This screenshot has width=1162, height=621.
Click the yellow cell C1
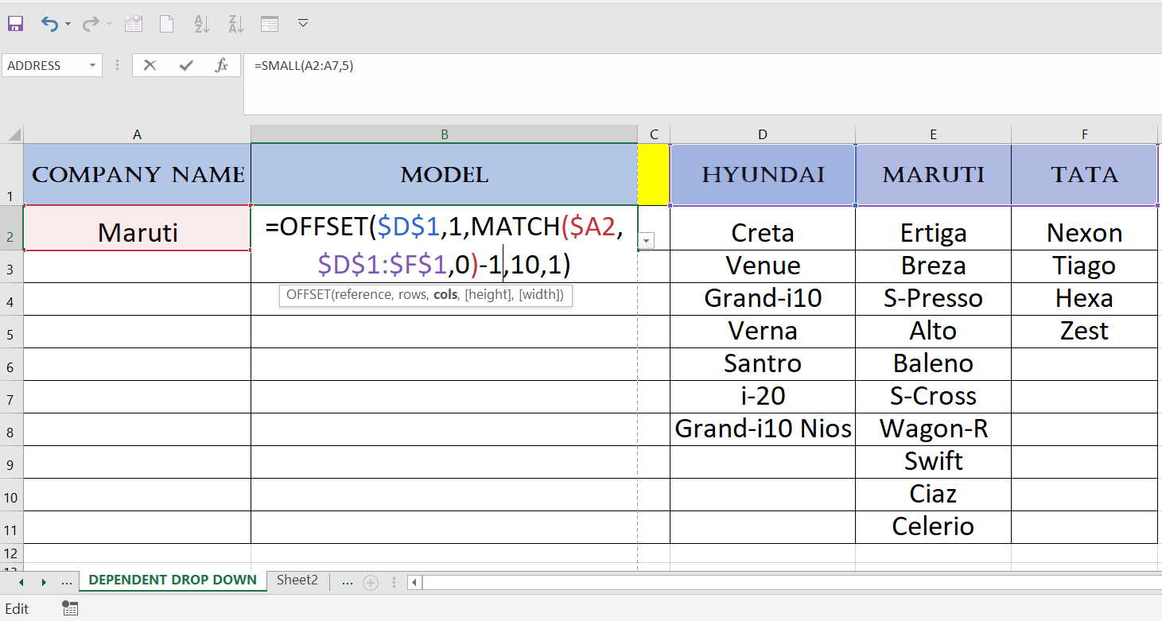(x=654, y=175)
